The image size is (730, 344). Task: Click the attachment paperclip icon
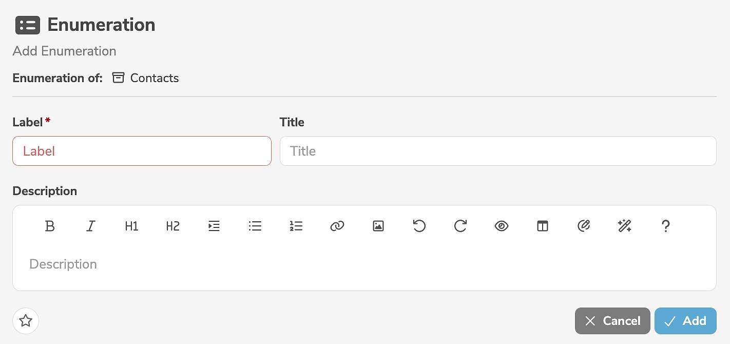click(584, 226)
